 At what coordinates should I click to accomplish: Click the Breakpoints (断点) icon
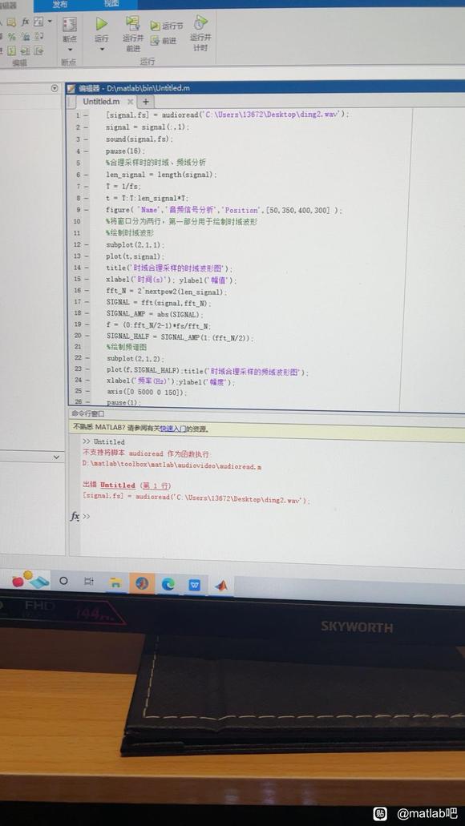click(x=70, y=24)
